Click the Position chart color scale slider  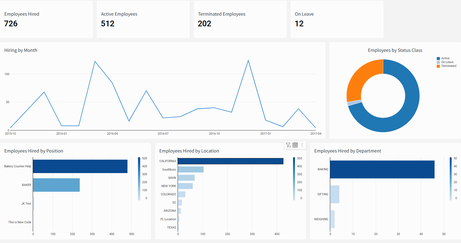(139, 178)
